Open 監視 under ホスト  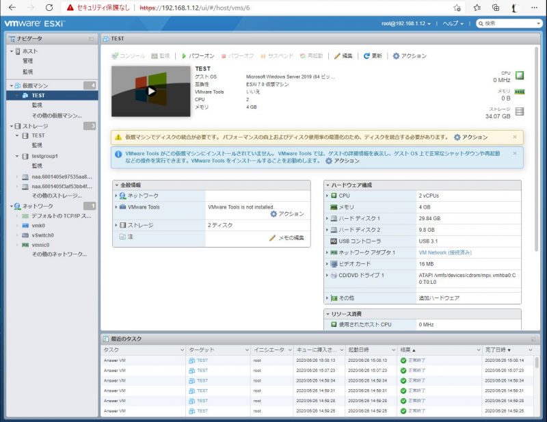click(27, 72)
